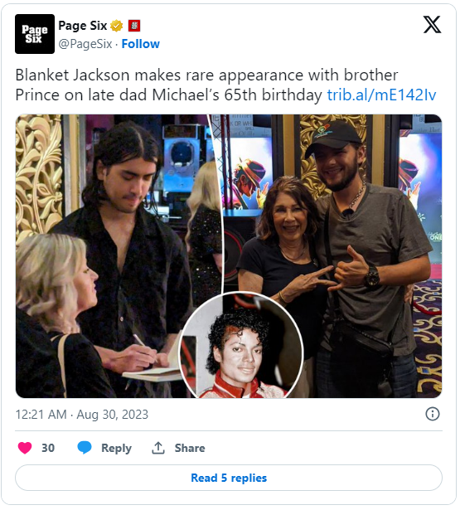Click the share upload arrow icon
The image size is (460, 510).
click(x=158, y=448)
